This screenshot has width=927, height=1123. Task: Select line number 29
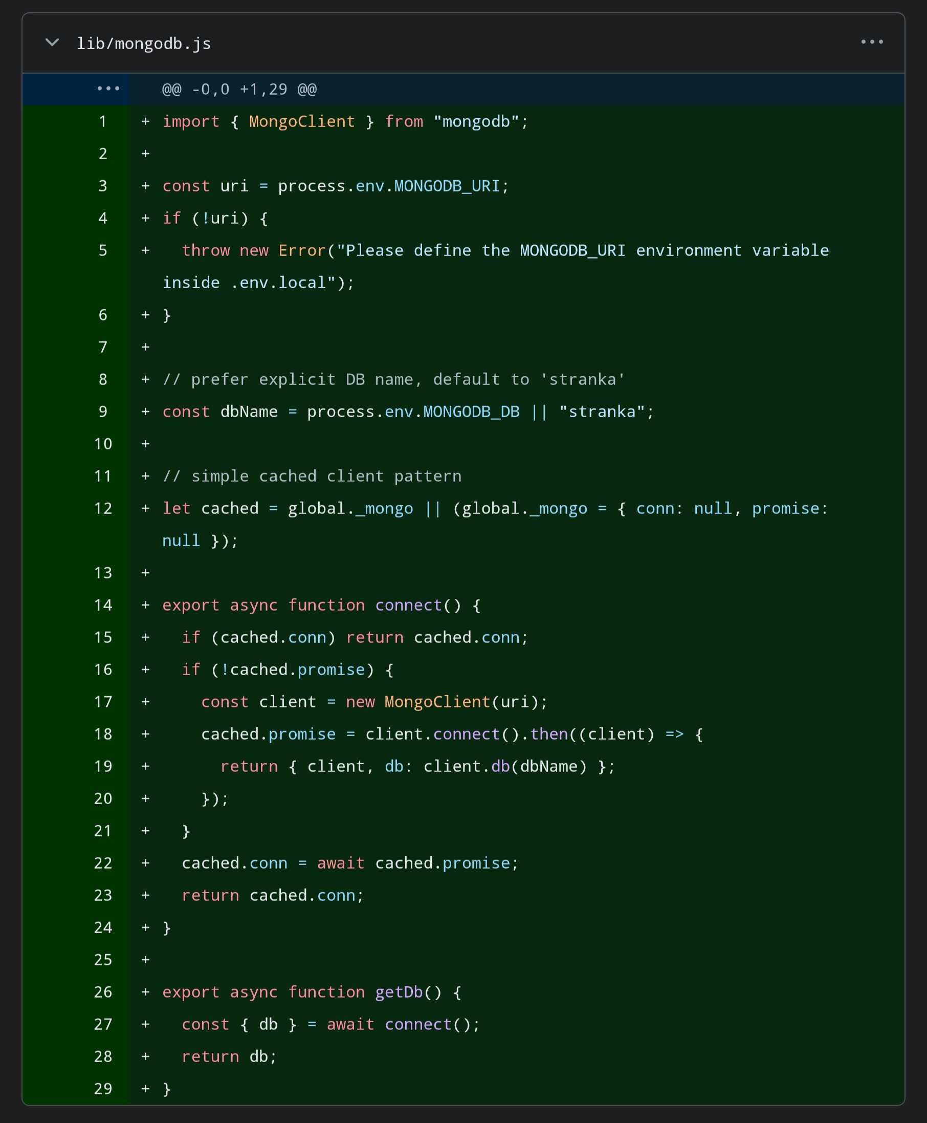102,1089
